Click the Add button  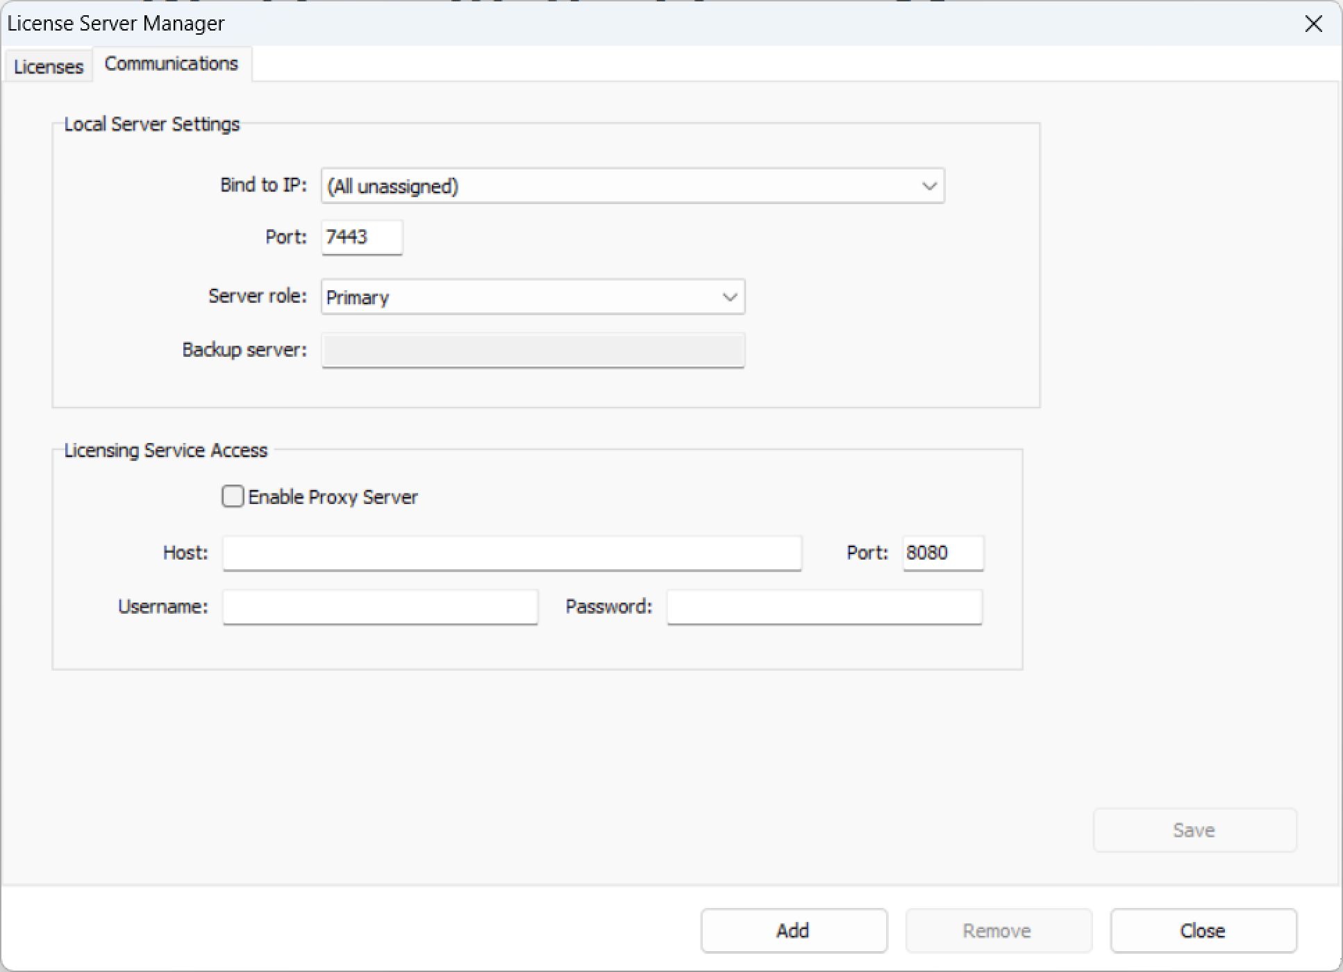[794, 930]
